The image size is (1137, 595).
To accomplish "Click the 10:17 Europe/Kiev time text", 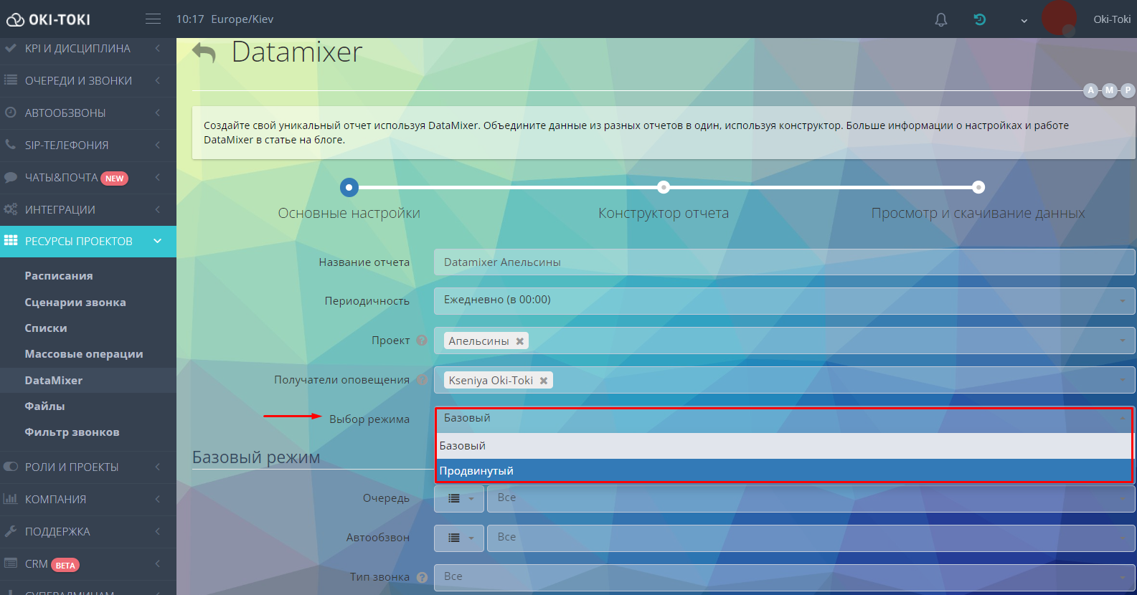I will click(x=225, y=19).
